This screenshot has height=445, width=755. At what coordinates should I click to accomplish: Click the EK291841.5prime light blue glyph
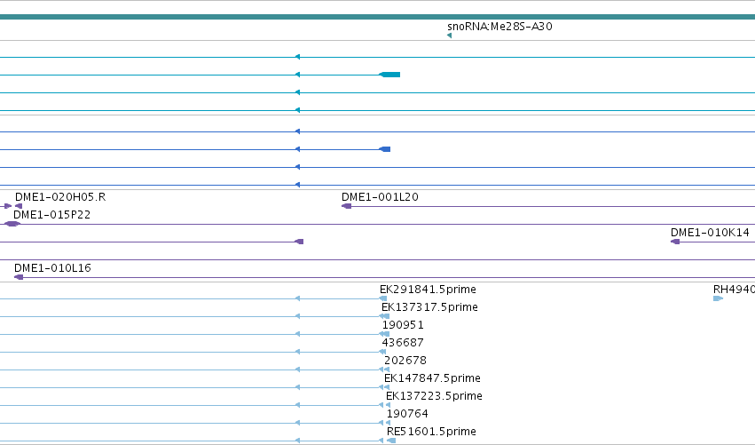(x=383, y=298)
